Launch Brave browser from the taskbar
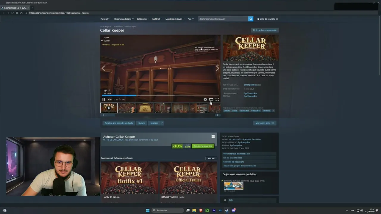The image size is (381, 214). click(201, 210)
